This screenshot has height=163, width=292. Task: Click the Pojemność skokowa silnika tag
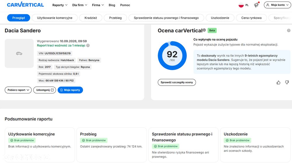(58, 74)
